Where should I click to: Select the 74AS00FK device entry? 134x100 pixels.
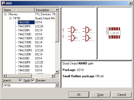(24, 62)
